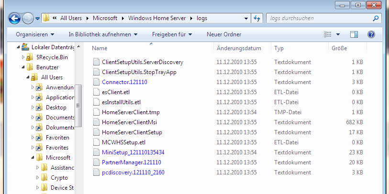
Task: Open the Organisieren menu
Action: point(35,34)
